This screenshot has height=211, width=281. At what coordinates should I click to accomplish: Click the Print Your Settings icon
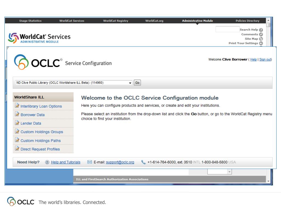point(261,43)
